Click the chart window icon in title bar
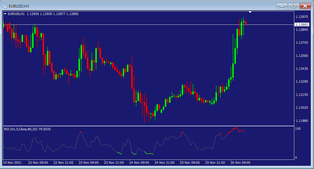This screenshot has height=169, width=314. click(x=5, y=6)
